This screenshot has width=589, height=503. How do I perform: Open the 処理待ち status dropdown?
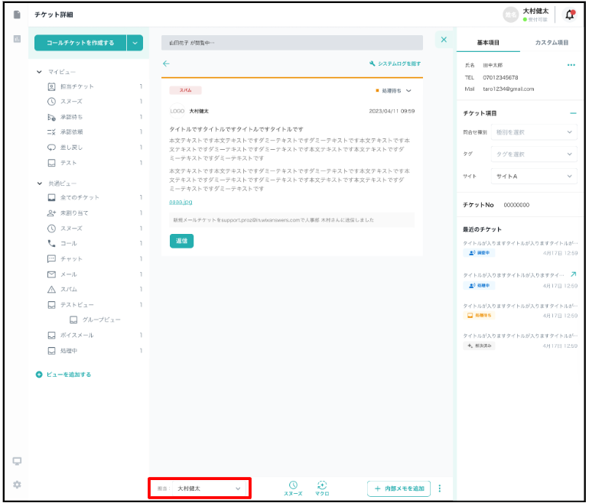pos(394,91)
